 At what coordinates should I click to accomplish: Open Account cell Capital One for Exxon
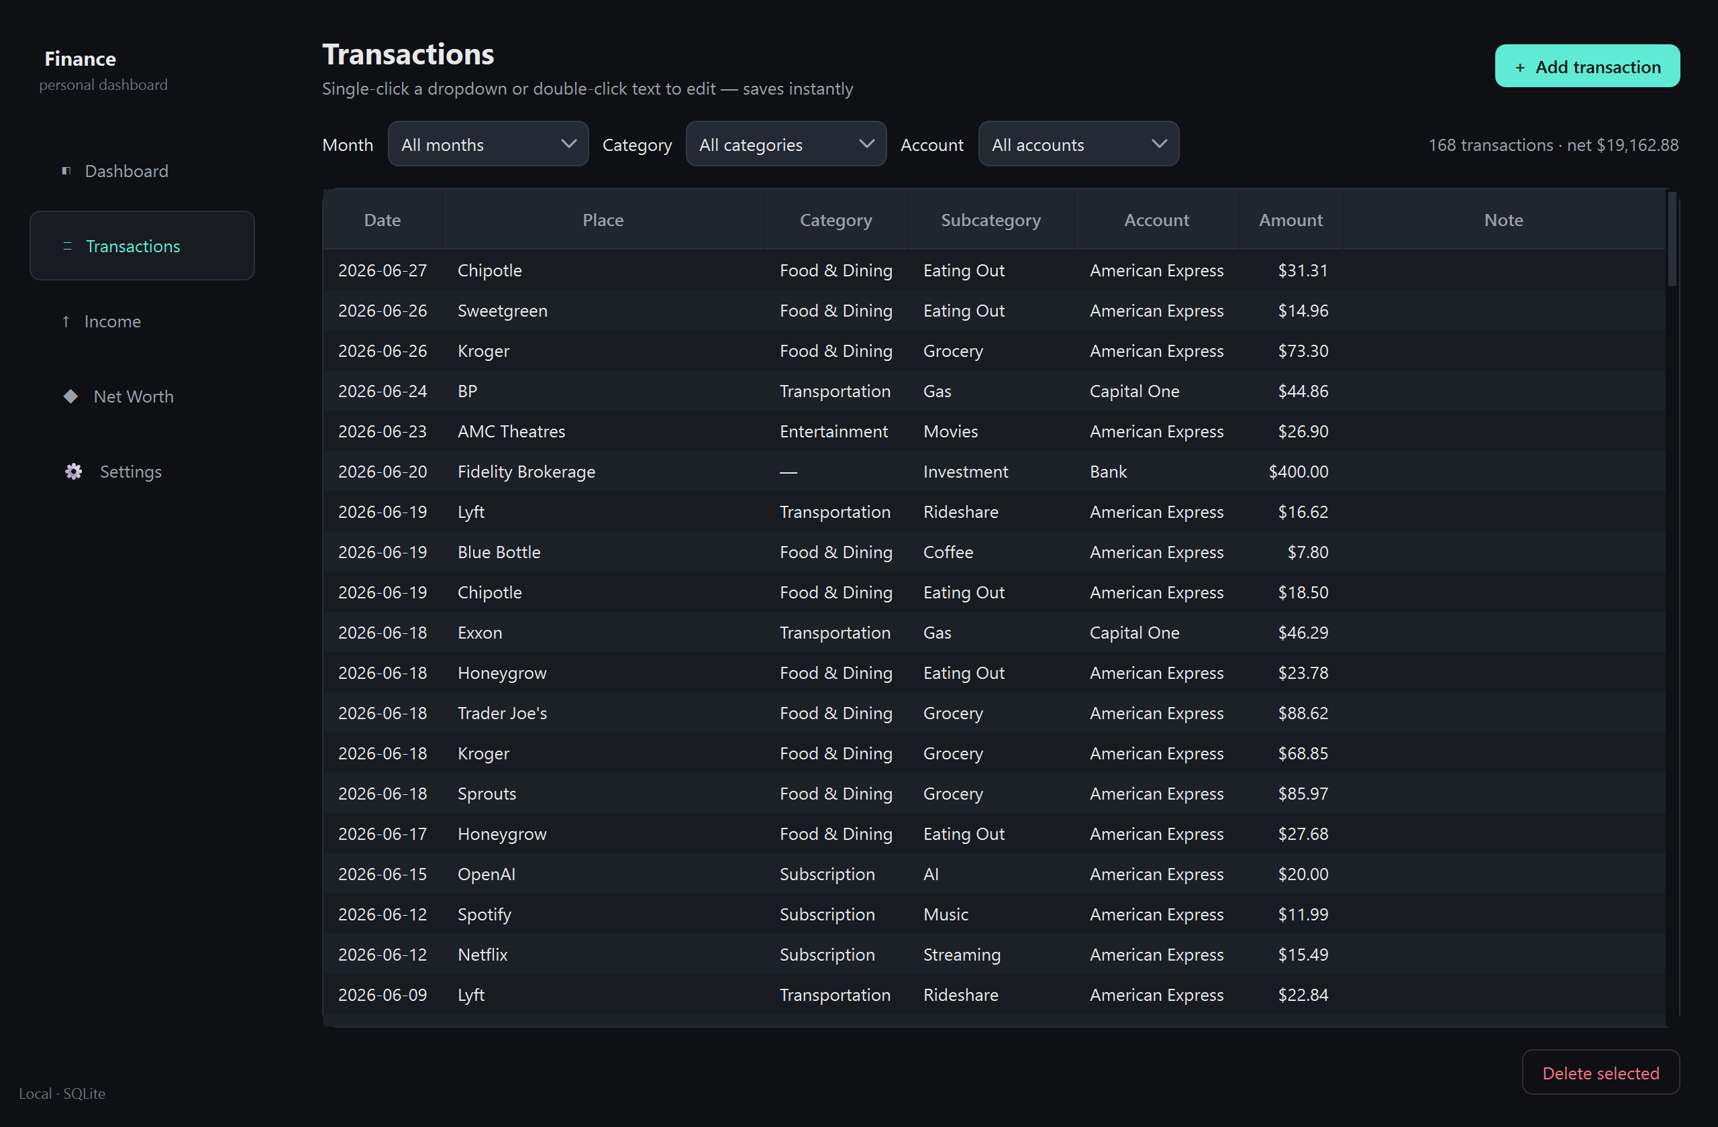point(1156,633)
